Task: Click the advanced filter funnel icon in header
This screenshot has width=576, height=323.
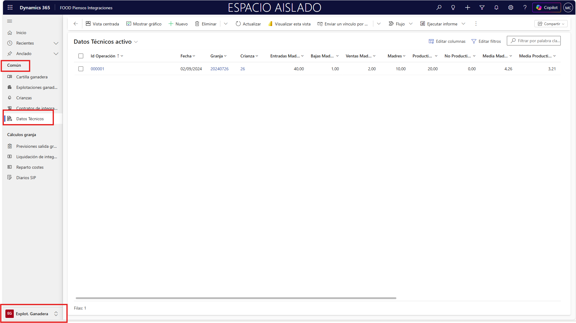Action: click(482, 7)
